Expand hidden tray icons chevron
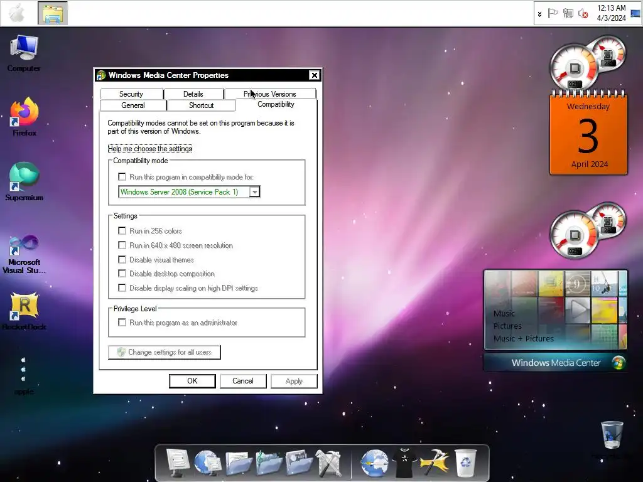This screenshot has width=643, height=482. pos(539,14)
